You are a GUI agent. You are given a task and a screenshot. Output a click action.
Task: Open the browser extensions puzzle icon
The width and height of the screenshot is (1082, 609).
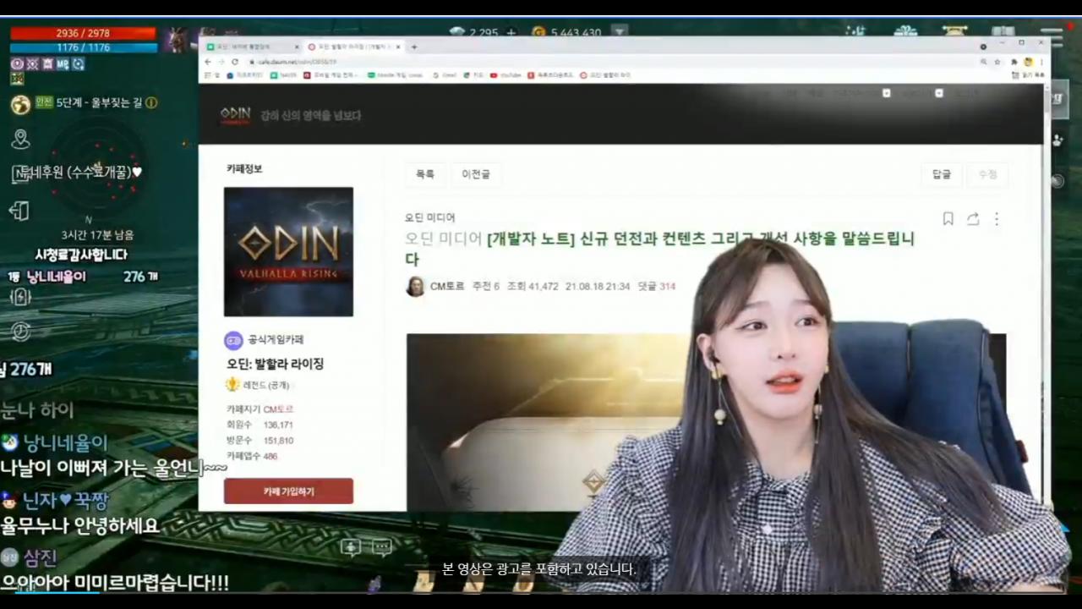tap(1014, 62)
